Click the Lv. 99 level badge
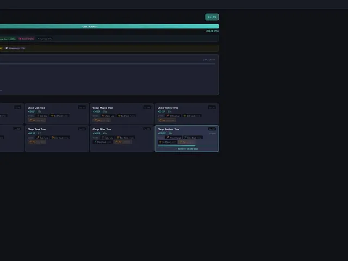This screenshot has width=348, height=261. (212, 17)
